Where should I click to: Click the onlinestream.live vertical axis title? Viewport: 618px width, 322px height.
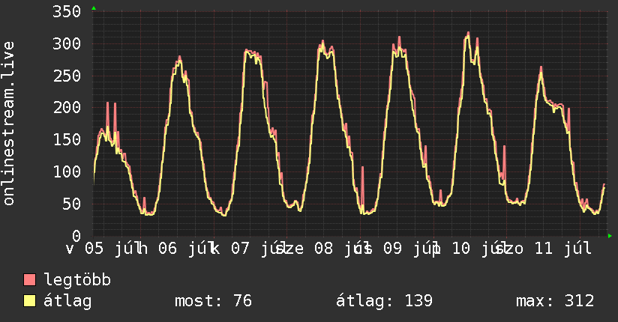pos(9,124)
